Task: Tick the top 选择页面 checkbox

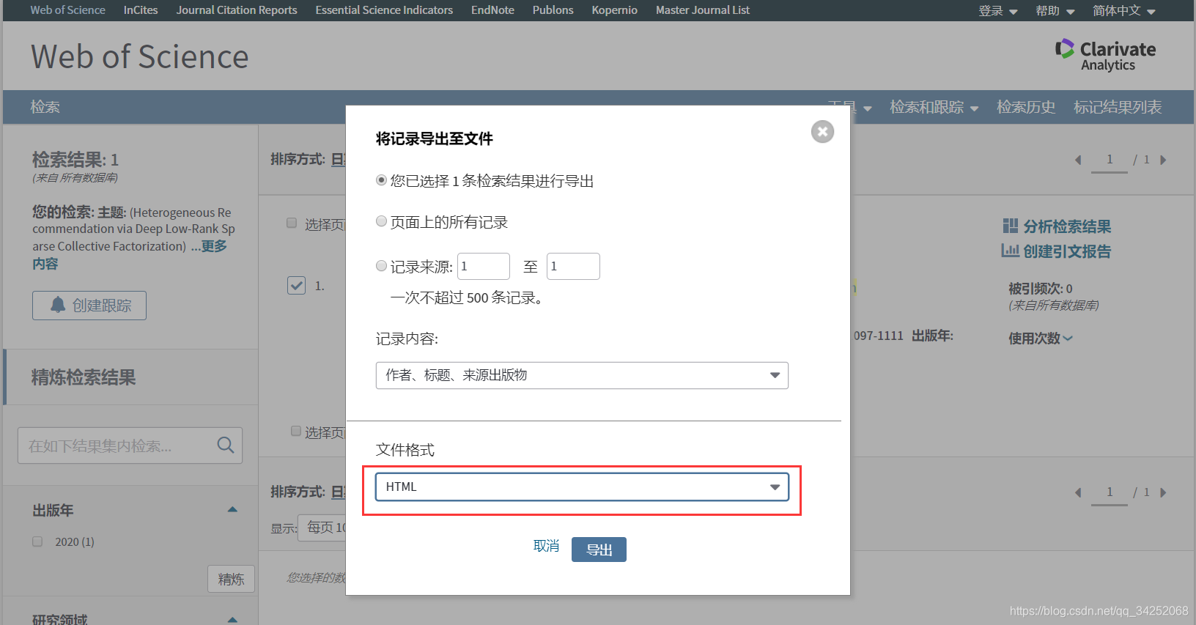Action: pyautogui.click(x=292, y=223)
